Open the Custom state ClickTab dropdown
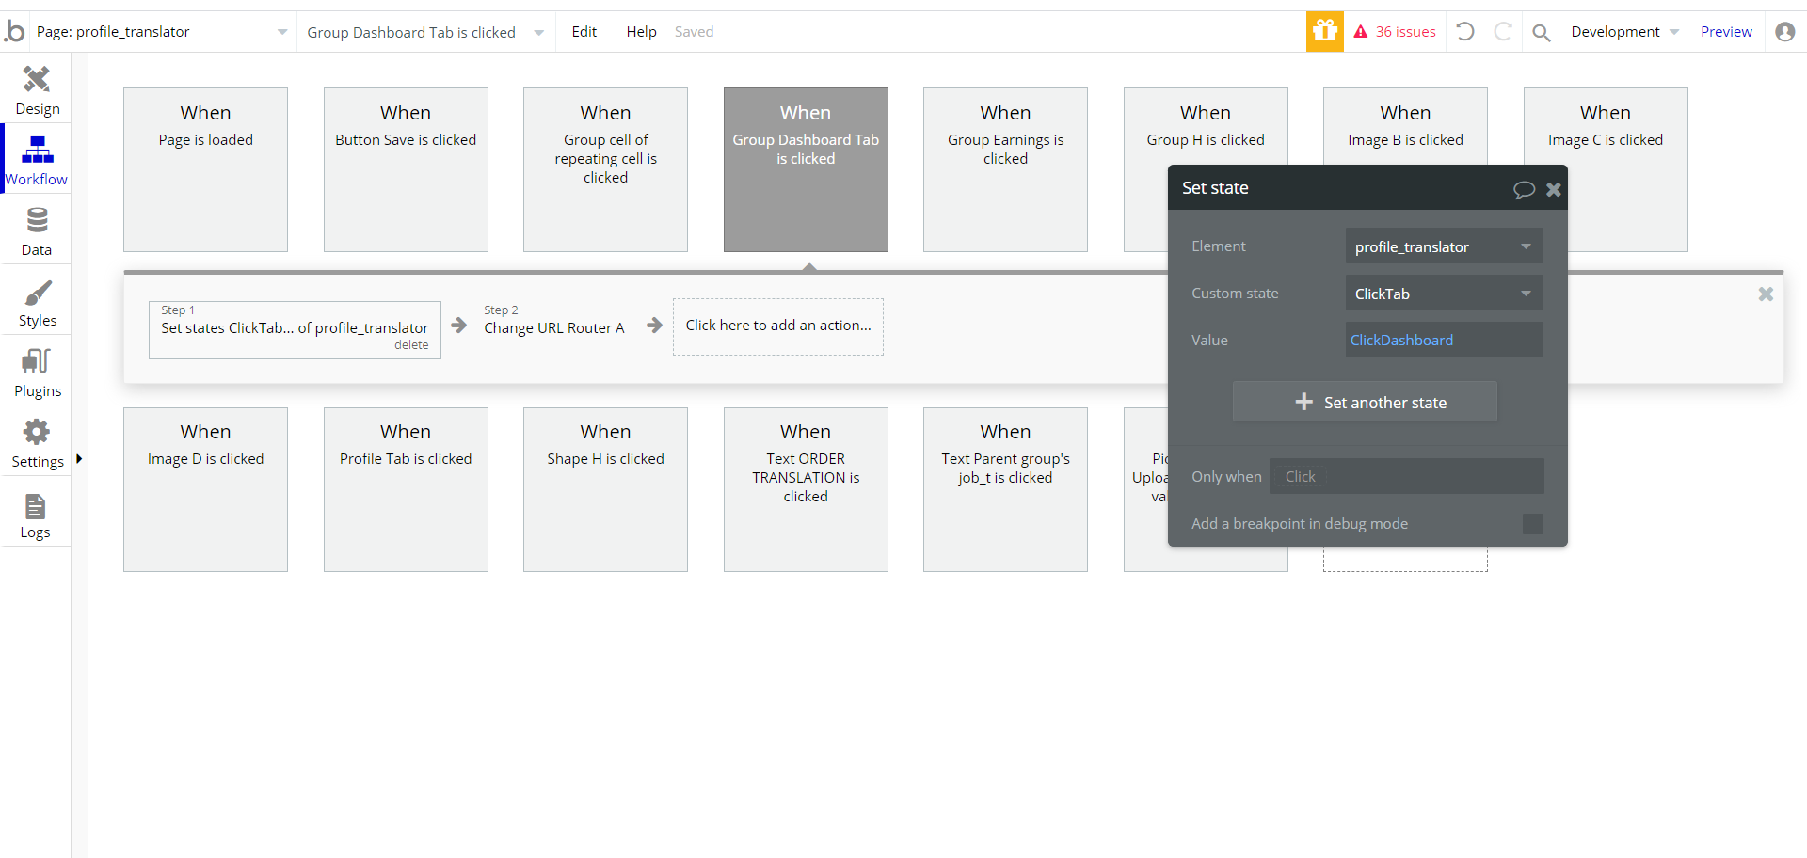The image size is (1807, 858). (1444, 294)
